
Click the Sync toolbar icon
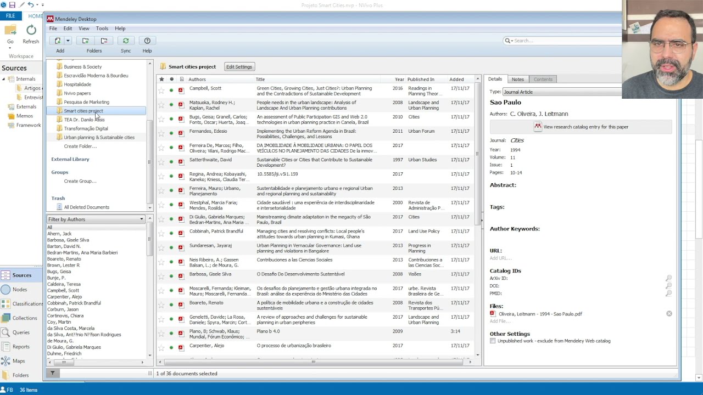pyautogui.click(x=126, y=41)
